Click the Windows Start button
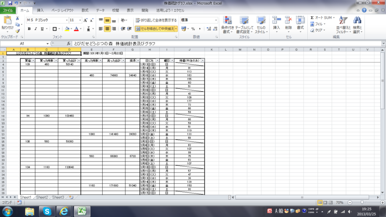The width and height of the screenshot is (386, 217). click(x=8, y=211)
